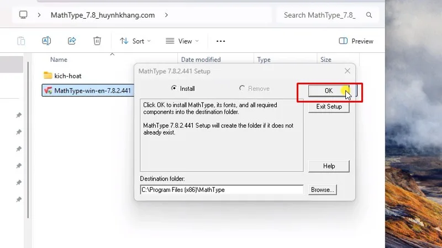Expand the chevron after the MathType_7.8 folder name
The width and height of the screenshot is (442, 248).
[x=166, y=15]
